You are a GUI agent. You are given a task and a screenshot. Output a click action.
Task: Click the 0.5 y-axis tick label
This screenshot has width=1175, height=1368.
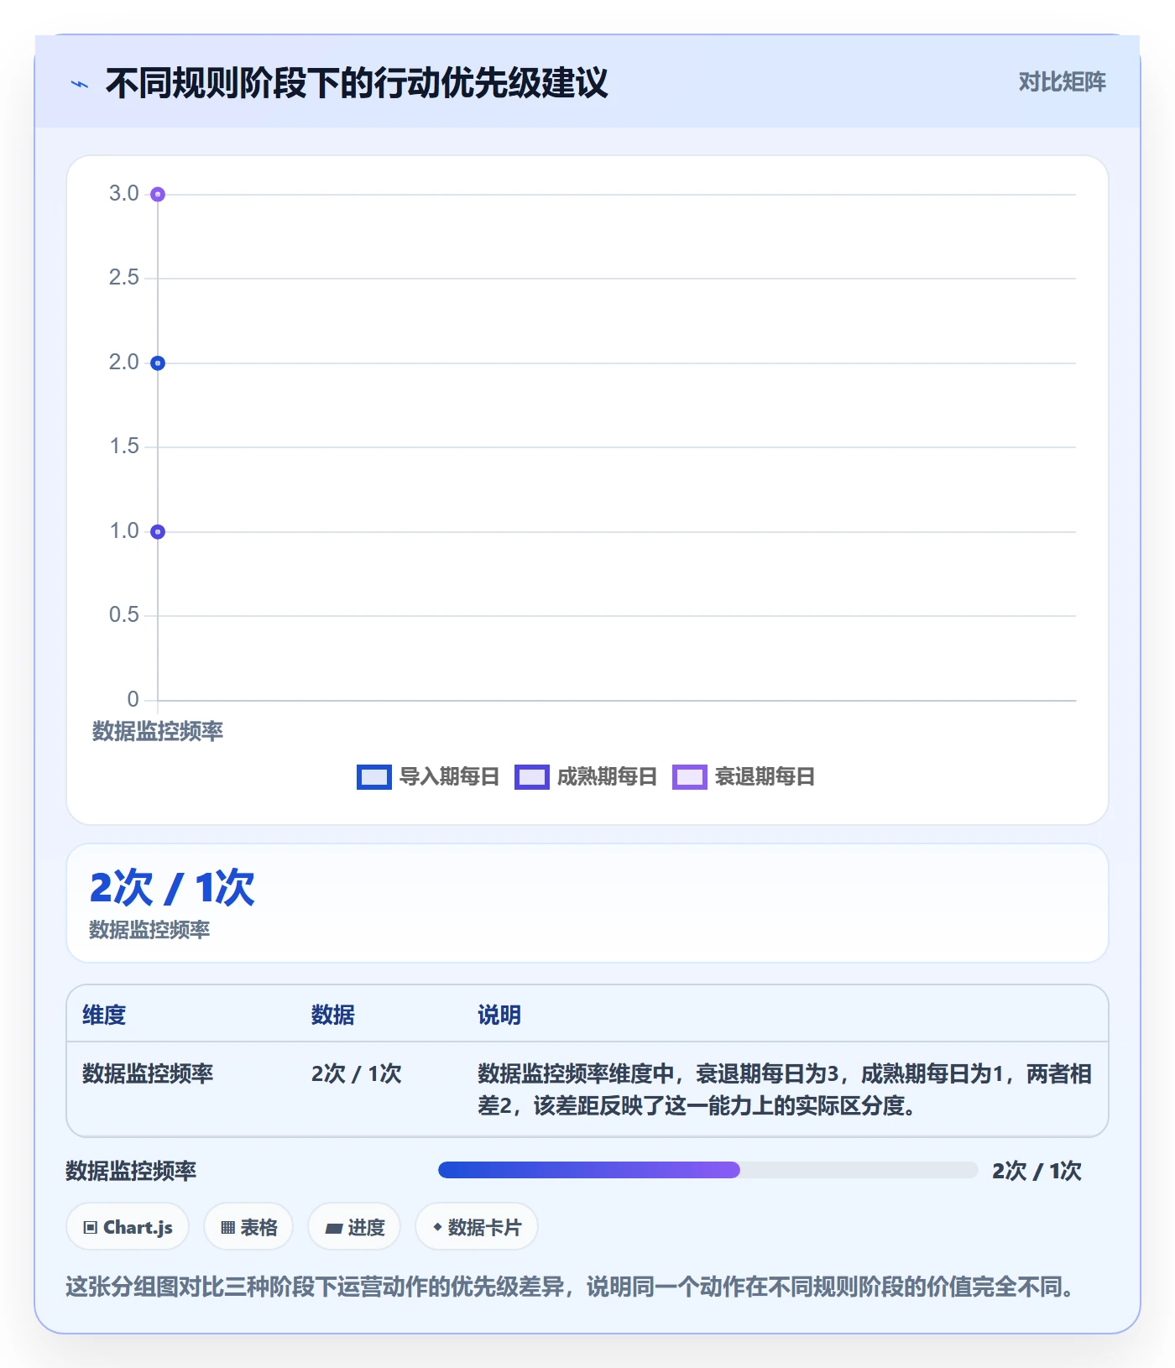[x=124, y=615]
